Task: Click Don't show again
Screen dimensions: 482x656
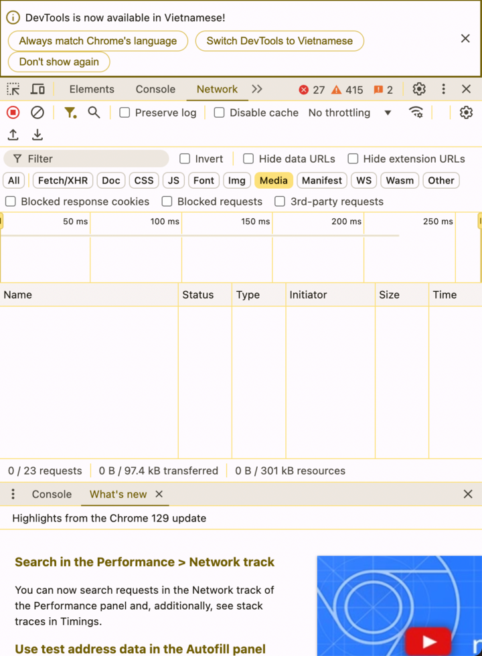Action: tap(59, 62)
